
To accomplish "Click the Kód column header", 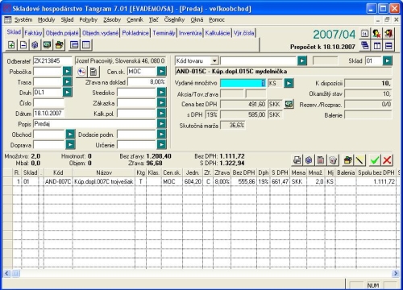I will (x=58, y=172).
